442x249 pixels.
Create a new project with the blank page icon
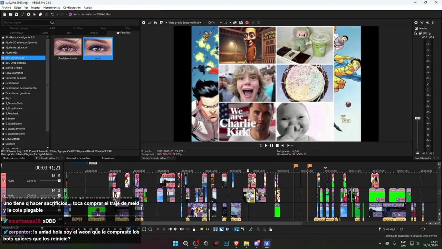(5, 14)
